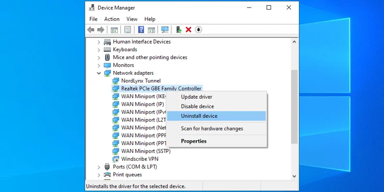
Task: Click the down arrow disable device icon
Action: point(198,30)
